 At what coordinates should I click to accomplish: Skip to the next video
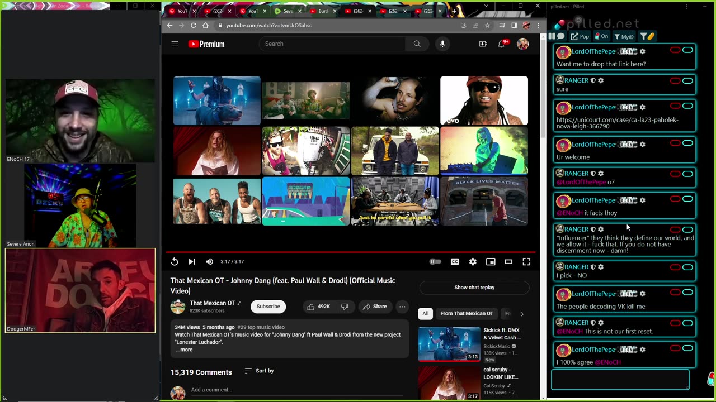[x=192, y=261]
